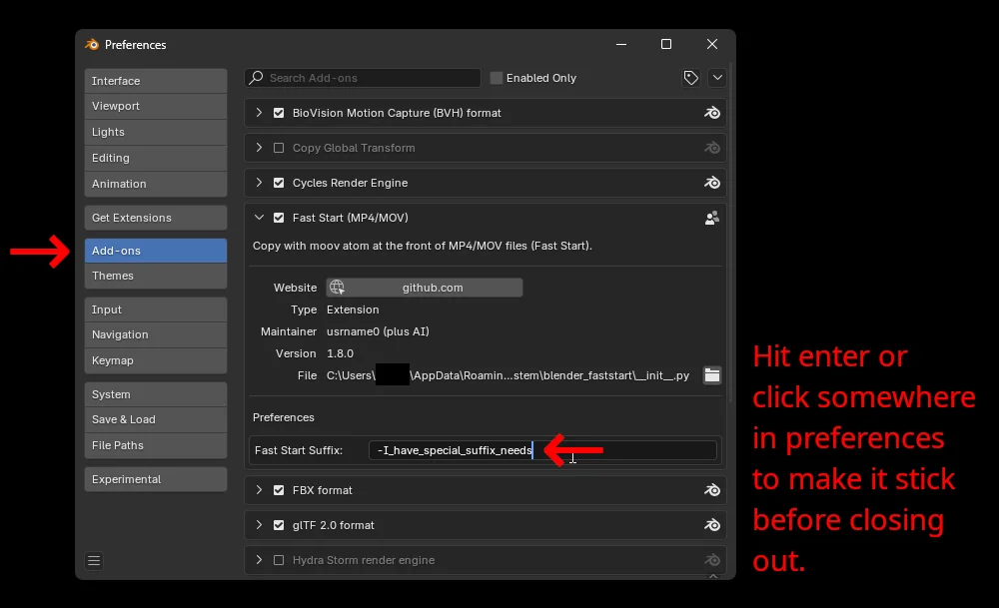
Task: Click the Blender logo in the title bar
Action: tap(92, 45)
